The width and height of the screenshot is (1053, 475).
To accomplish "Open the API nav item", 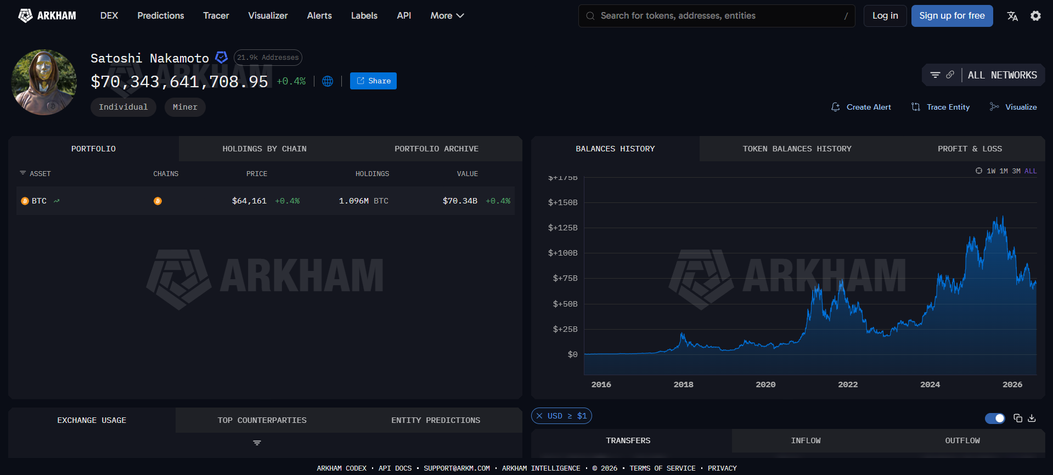I will click(x=404, y=16).
